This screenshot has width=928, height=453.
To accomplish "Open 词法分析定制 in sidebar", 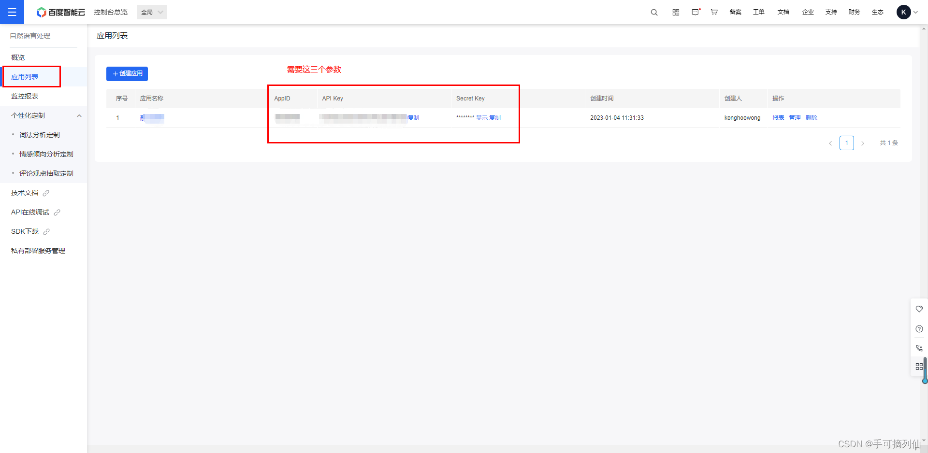I will [40, 135].
